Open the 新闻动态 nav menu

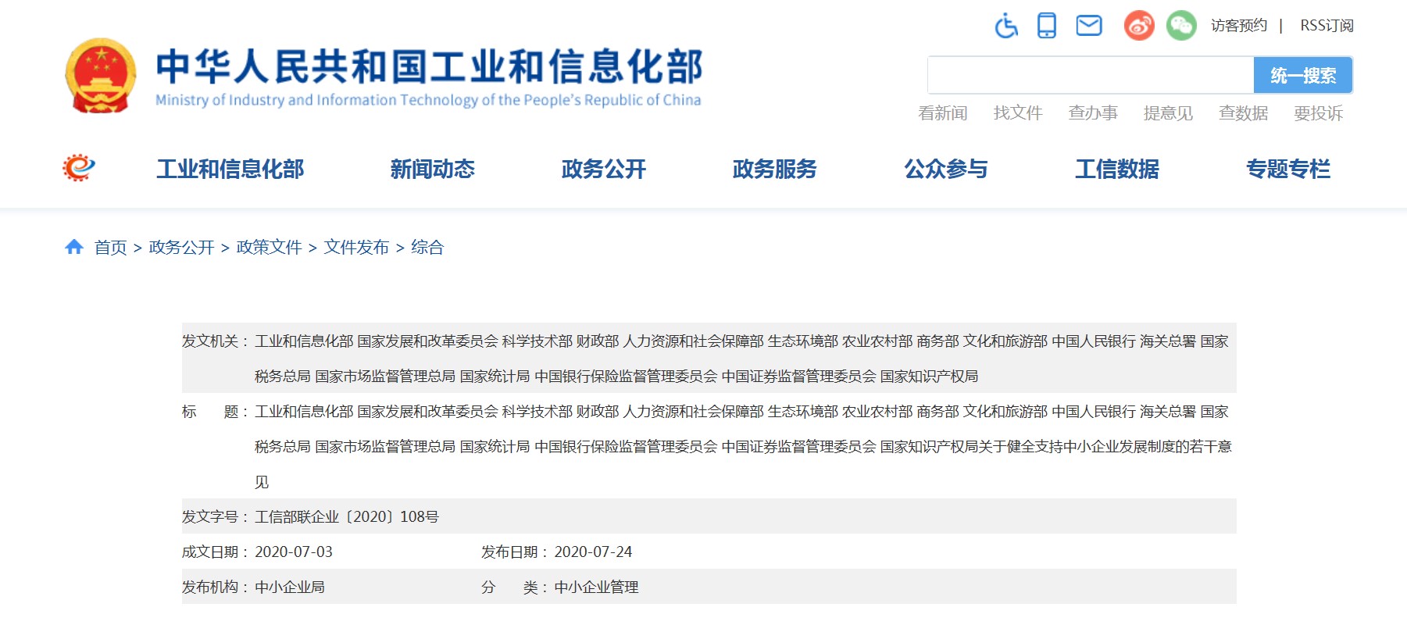point(433,169)
